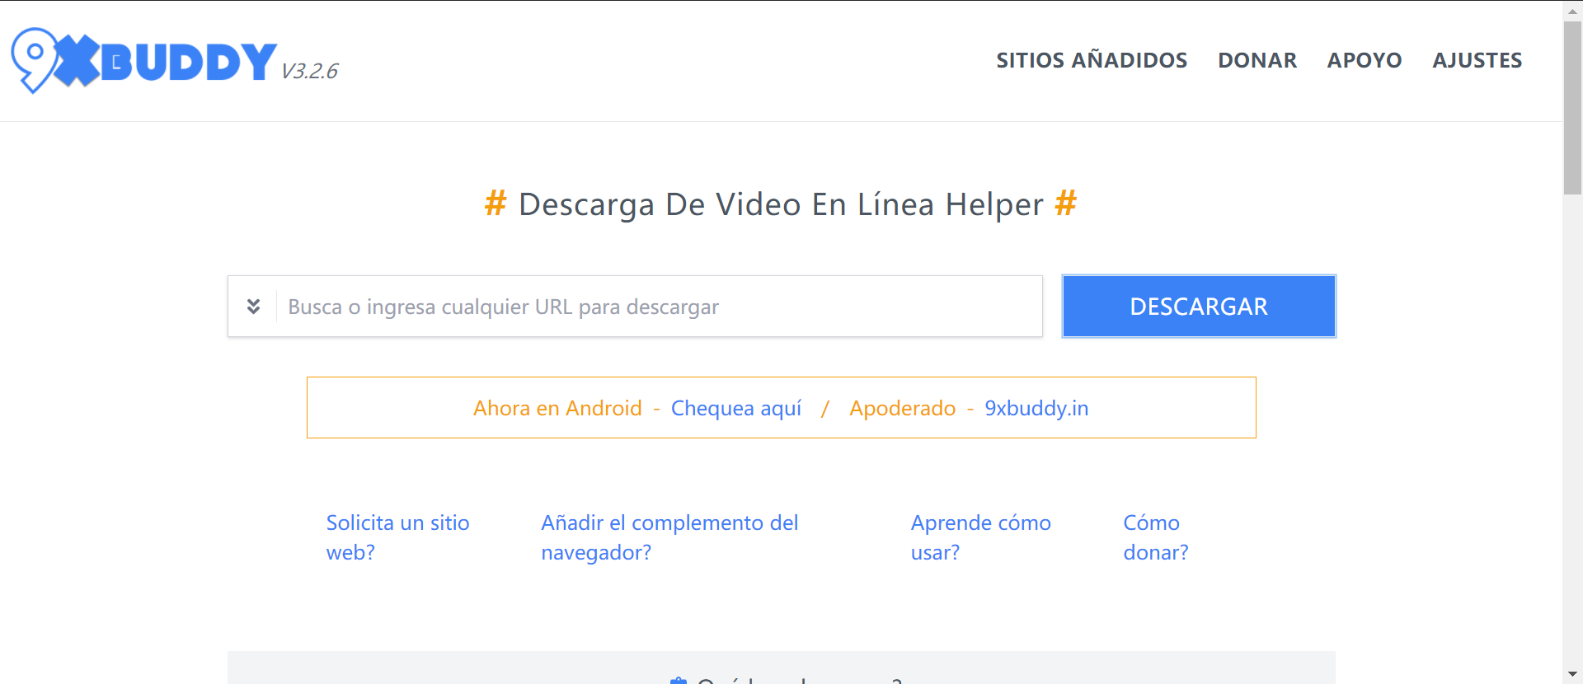This screenshot has width=1583, height=684.
Task: Open the Donar menu item
Action: [1257, 60]
